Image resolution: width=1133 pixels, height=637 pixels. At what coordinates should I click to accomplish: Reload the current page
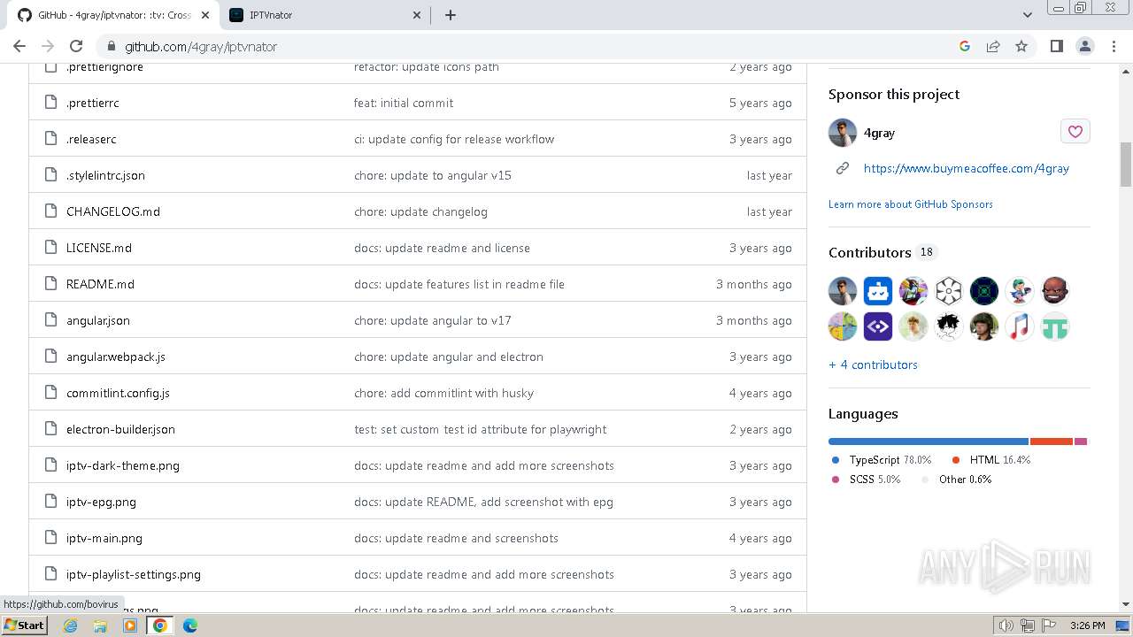point(76,46)
